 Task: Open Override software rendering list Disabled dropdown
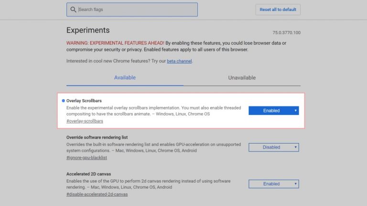pyautogui.click(x=274, y=147)
